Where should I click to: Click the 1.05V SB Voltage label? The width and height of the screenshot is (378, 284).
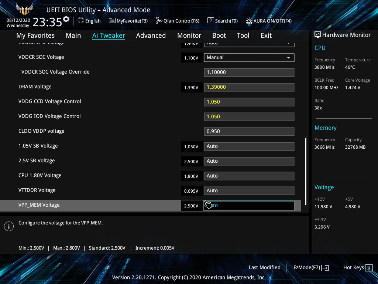tap(38, 146)
